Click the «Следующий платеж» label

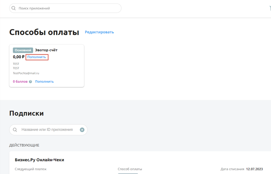[x=31, y=169]
